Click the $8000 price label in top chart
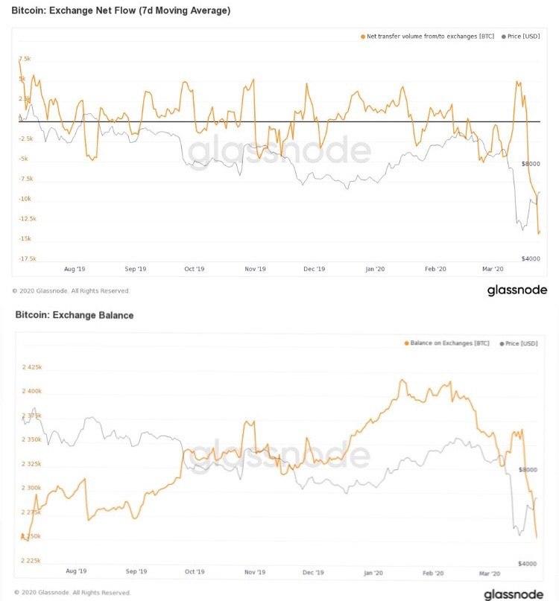The image size is (559, 601). pos(531,164)
